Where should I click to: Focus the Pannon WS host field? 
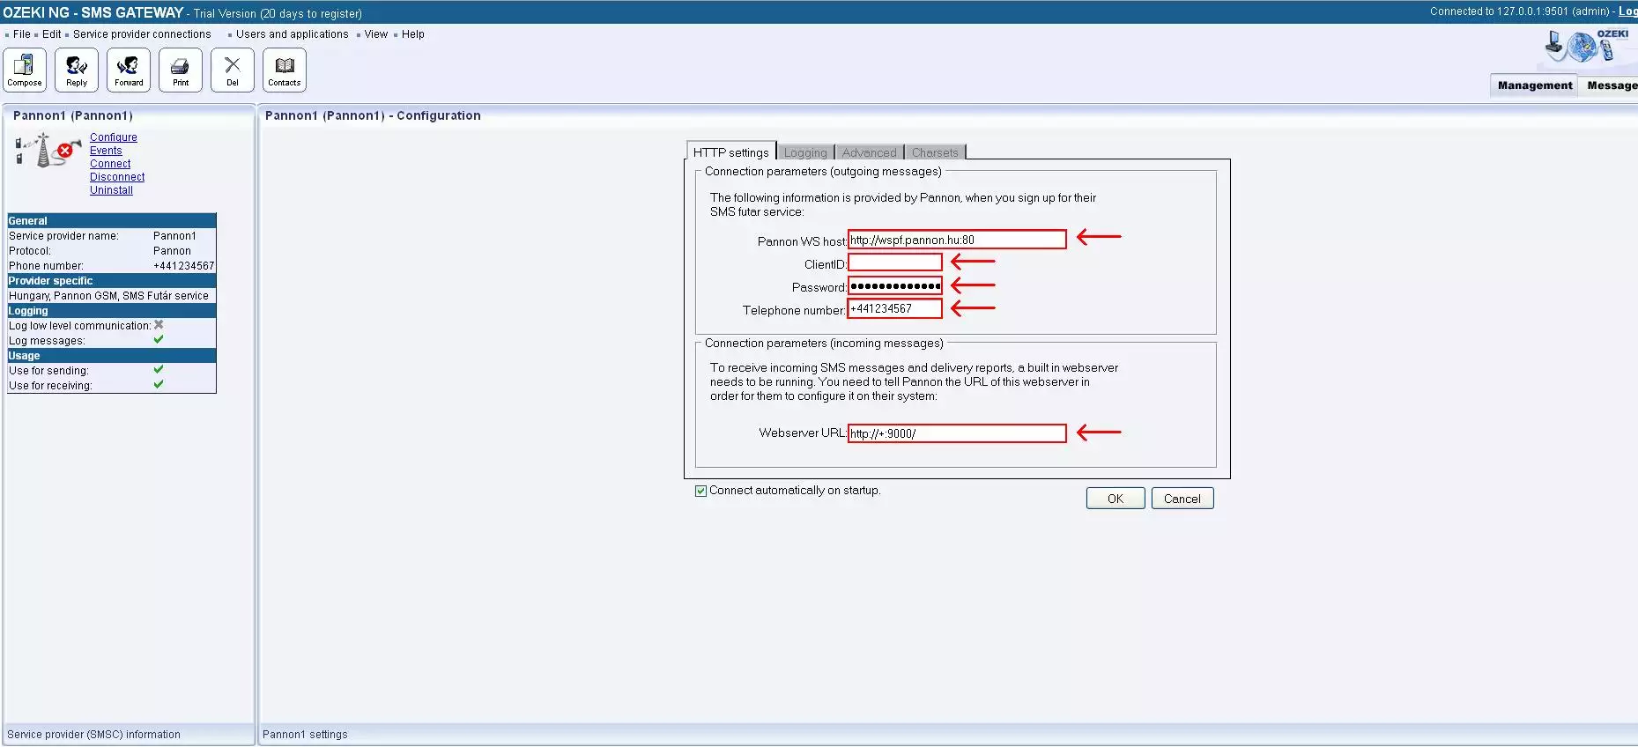point(957,240)
